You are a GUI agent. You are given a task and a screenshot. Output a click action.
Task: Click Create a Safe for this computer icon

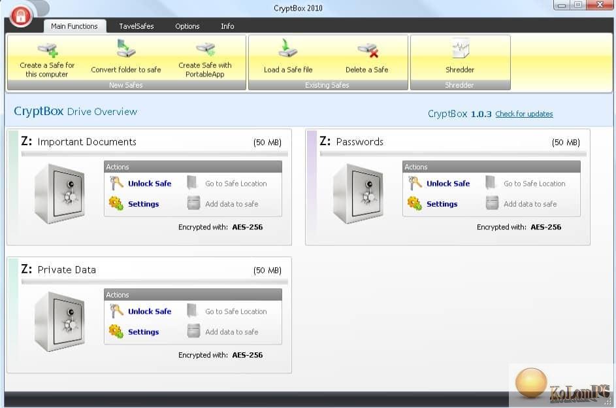48,50
